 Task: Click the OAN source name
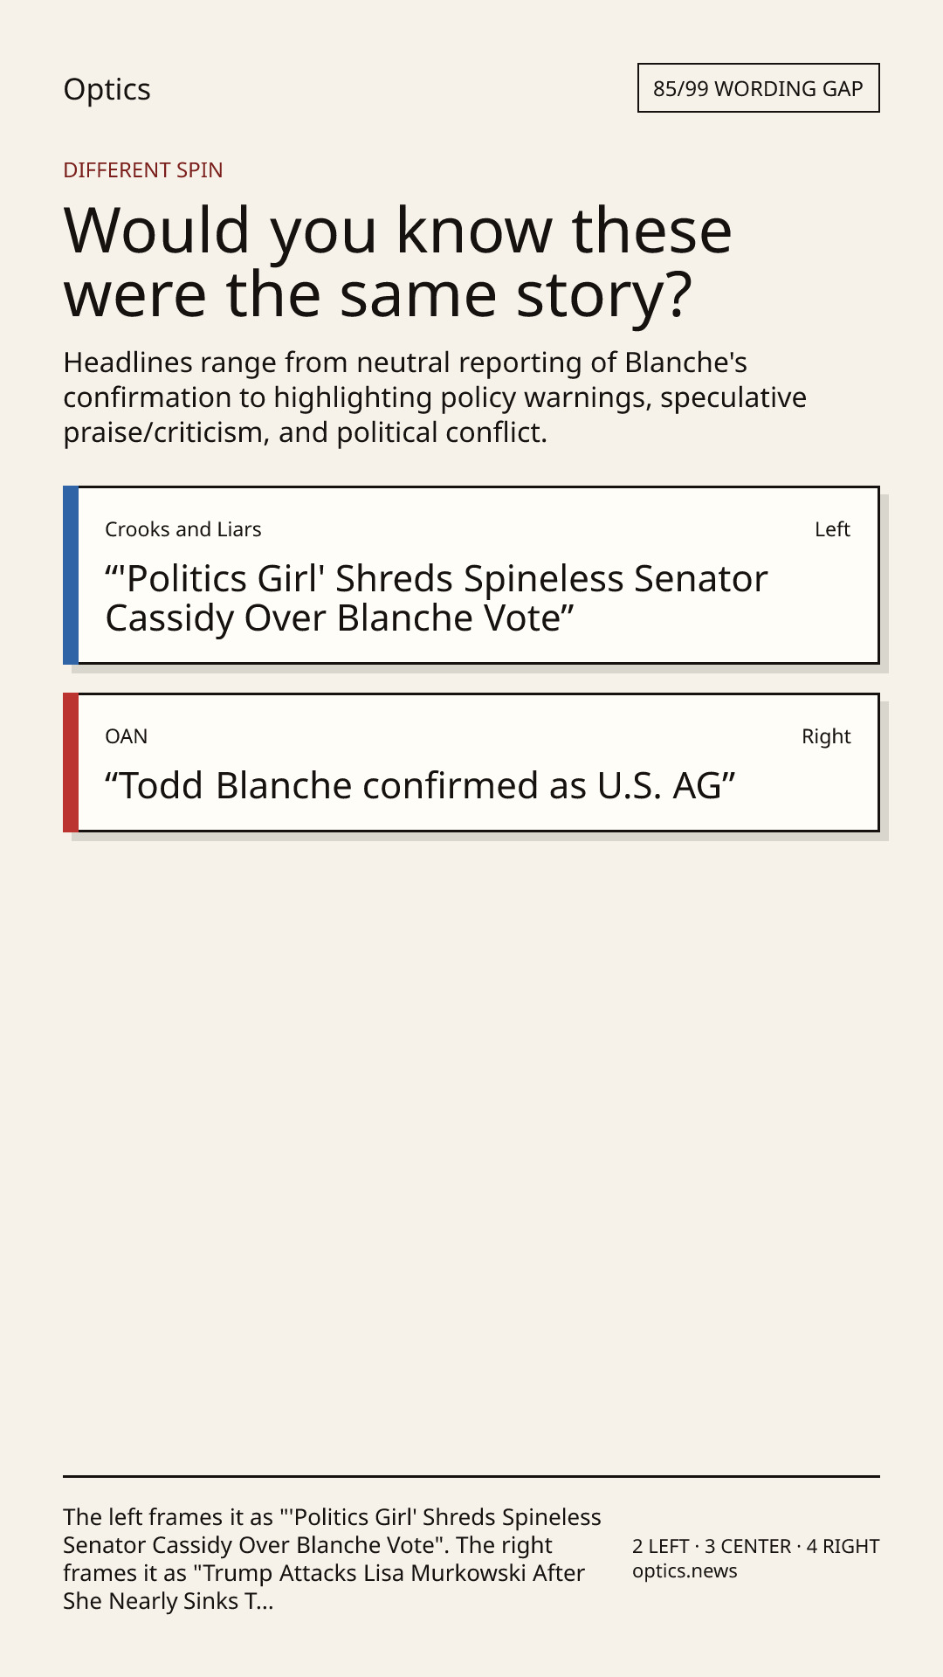tap(127, 736)
